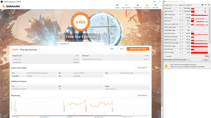
Task: Click the 3DMark title bar app icon
Action: [x=2, y=2]
